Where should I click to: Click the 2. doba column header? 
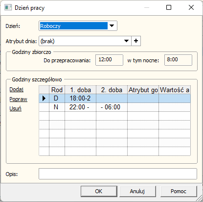pos(112,90)
